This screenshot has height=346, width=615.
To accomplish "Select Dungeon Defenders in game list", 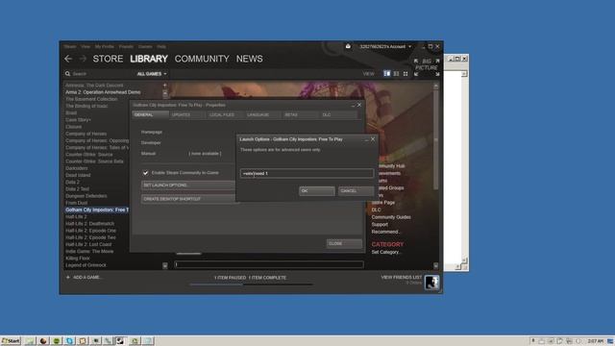I will click(x=86, y=196).
